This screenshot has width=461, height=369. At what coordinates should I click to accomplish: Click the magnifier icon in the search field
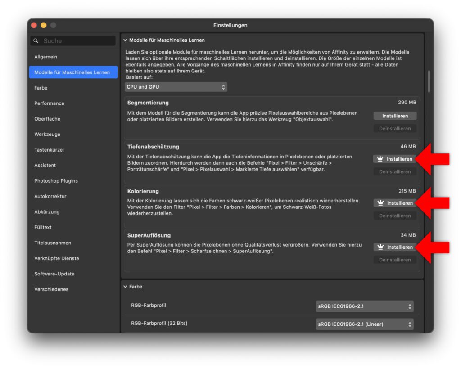tap(36, 40)
